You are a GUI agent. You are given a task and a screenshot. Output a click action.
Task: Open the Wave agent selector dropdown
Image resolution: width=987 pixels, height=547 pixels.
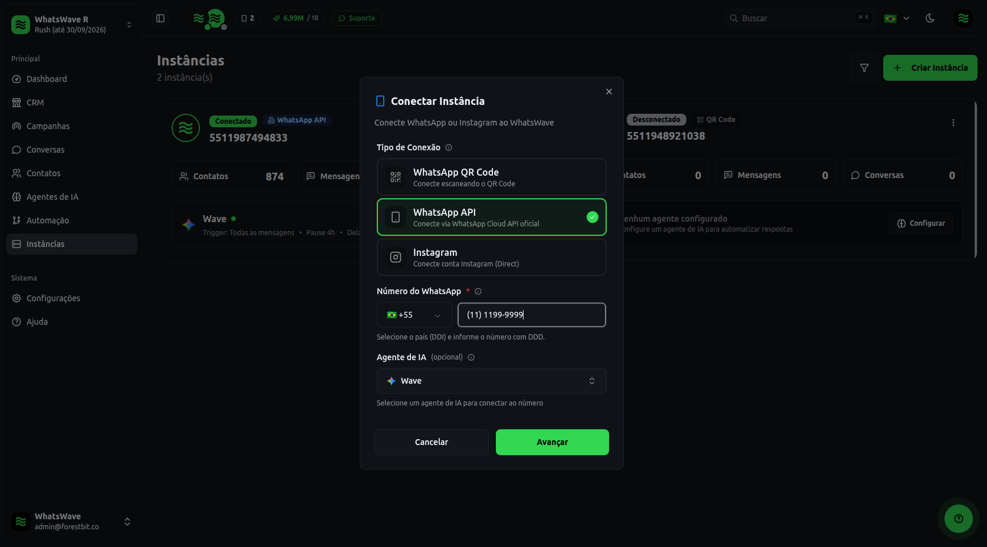(491, 381)
